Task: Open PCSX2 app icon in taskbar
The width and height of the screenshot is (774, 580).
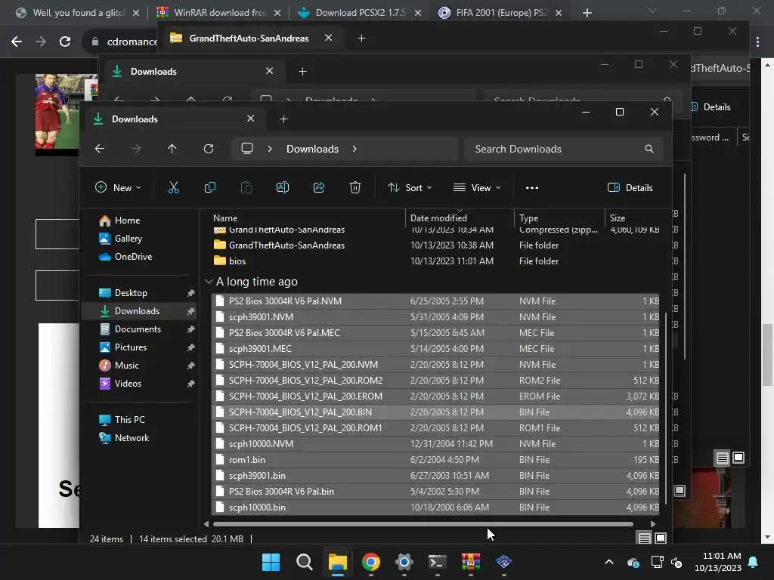Action: (x=503, y=562)
